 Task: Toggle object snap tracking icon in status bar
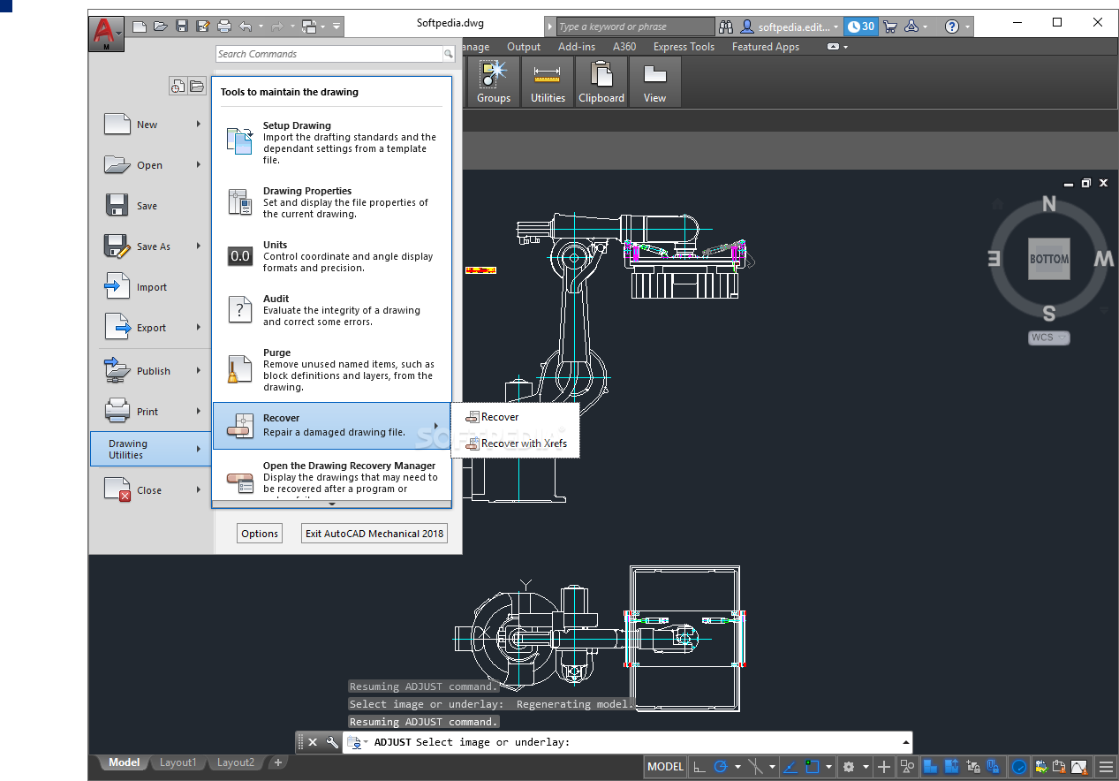click(x=790, y=767)
